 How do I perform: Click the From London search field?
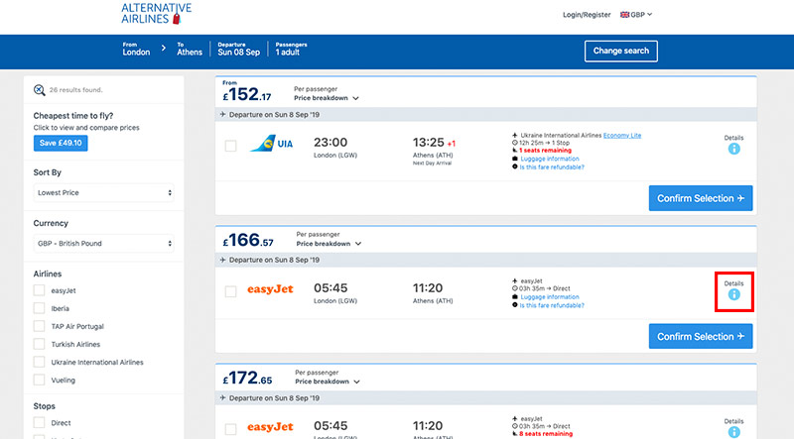tap(136, 50)
